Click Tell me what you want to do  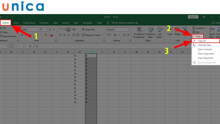point(125,23)
